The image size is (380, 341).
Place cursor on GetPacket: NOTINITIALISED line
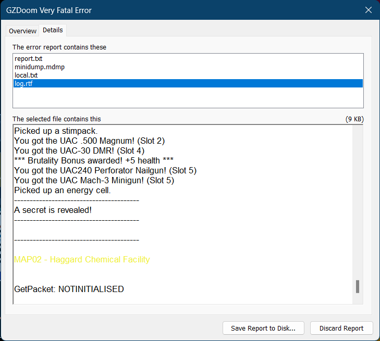point(69,289)
